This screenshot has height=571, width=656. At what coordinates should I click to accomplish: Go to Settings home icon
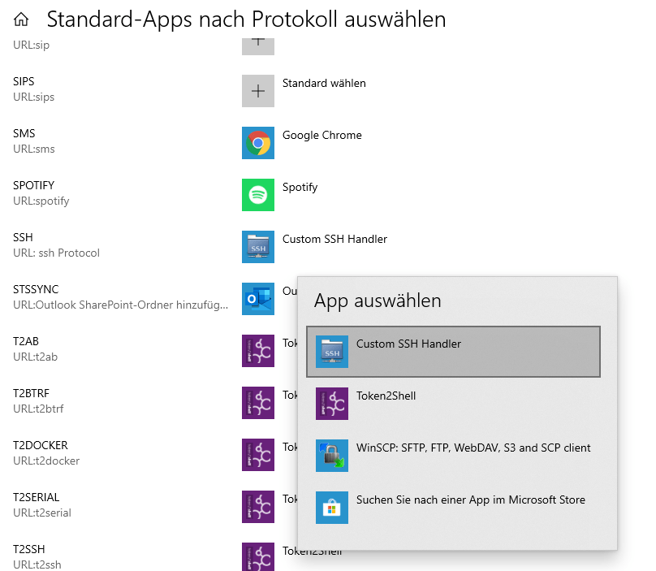21,19
